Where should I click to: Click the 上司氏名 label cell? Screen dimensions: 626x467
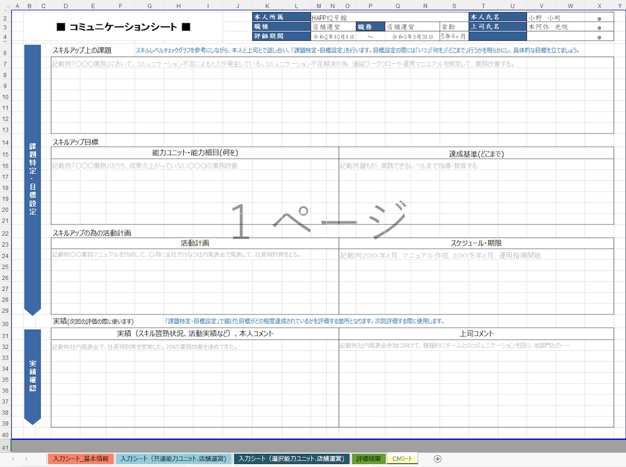[x=498, y=27]
